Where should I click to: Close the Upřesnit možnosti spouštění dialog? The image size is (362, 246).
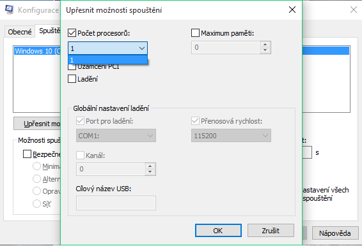292,10
